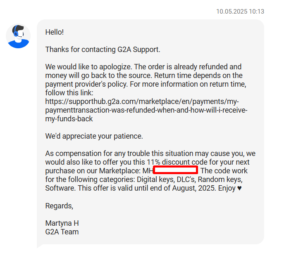The height and width of the screenshot is (255, 296).
Task: Click the 10.05.2025 10:13 message timestamp
Action: point(240,12)
